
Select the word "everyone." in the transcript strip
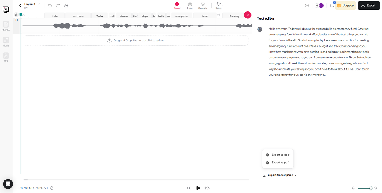tap(78, 16)
